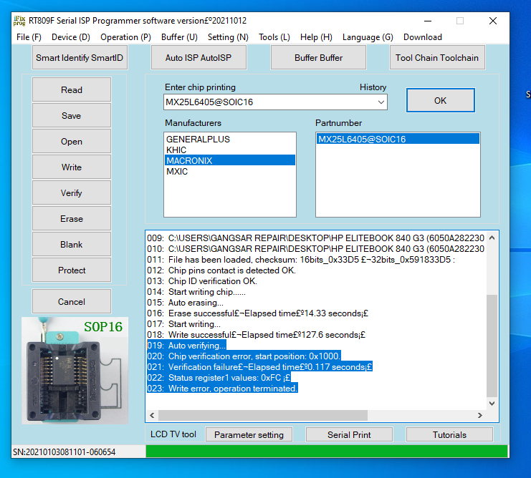The height and width of the screenshot is (478, 531).
Task: Click the SOP16 socket adapter image
Action: pyautogui.click(x=75, y=371)
